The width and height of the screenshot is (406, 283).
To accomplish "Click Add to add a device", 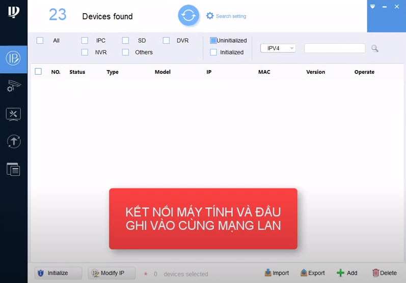I will click(347, 273).
